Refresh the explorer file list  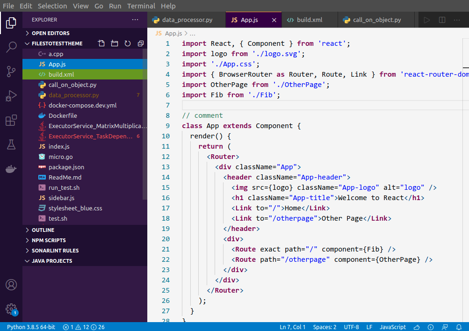click(127, 43)
